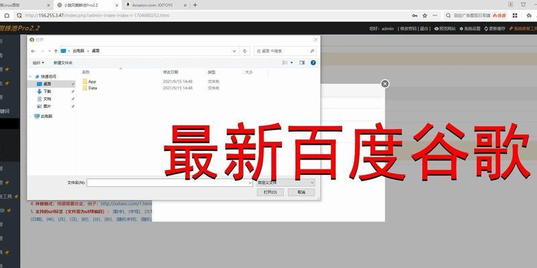This screenshot has width=537, height=268.
Task: Select 图片 pictures in dialog sidebar
Action: 47,107
